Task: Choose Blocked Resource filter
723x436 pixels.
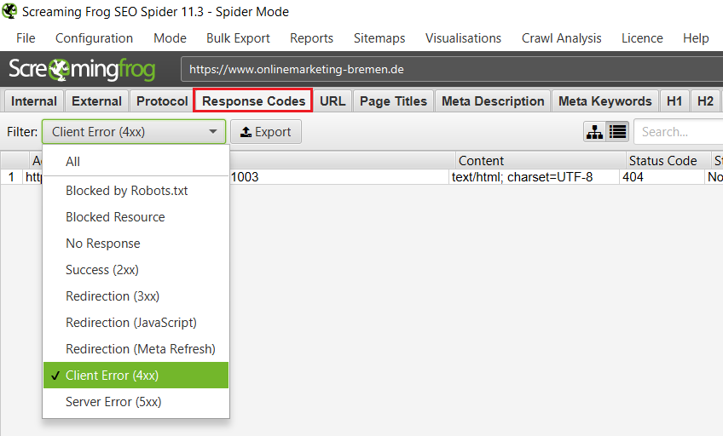Action: [x=136, y=217]
